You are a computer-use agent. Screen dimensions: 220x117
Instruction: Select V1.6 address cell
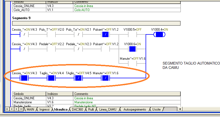60,102
